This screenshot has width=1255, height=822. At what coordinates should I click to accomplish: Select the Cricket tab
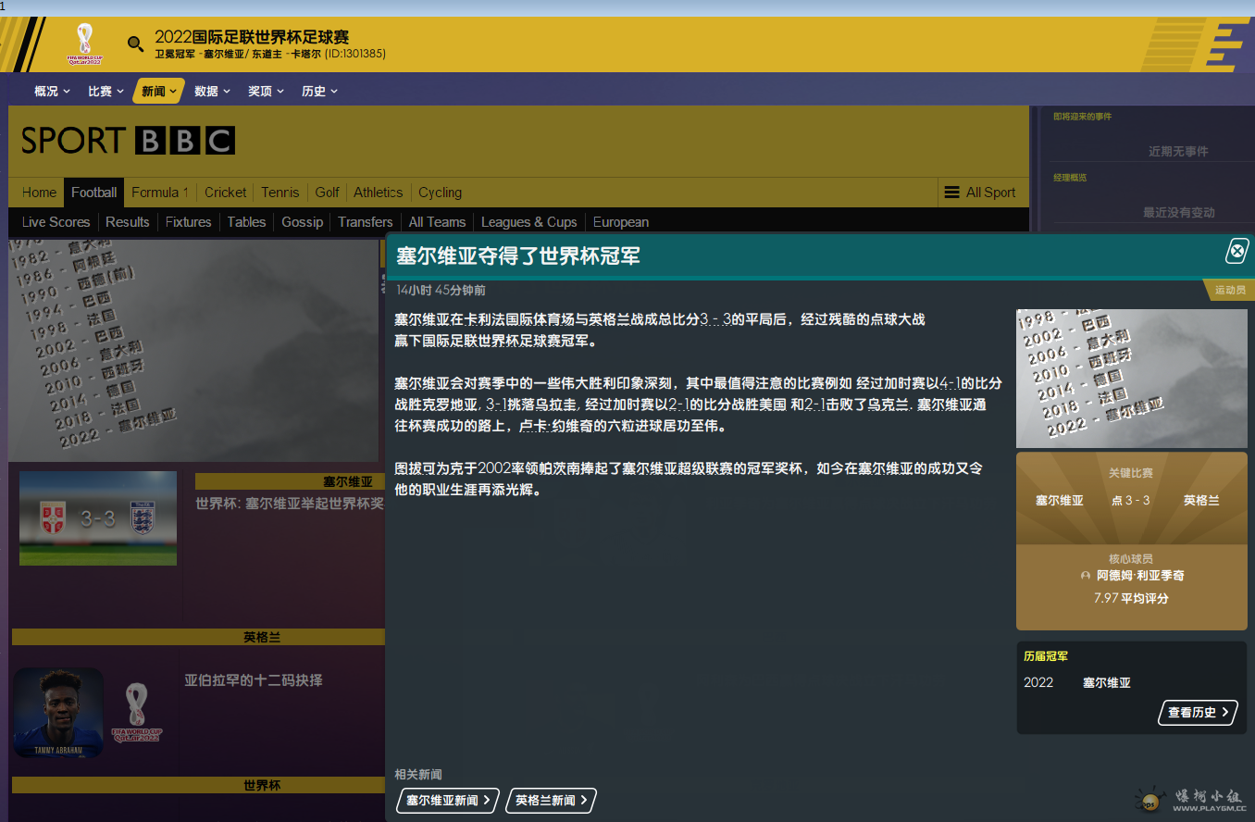coord(226,193)
